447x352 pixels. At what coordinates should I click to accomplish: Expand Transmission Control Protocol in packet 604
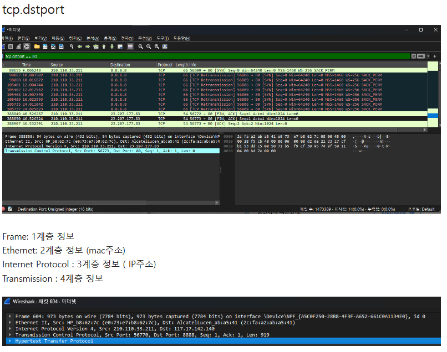pyautogui.click(x=10, y=335)
